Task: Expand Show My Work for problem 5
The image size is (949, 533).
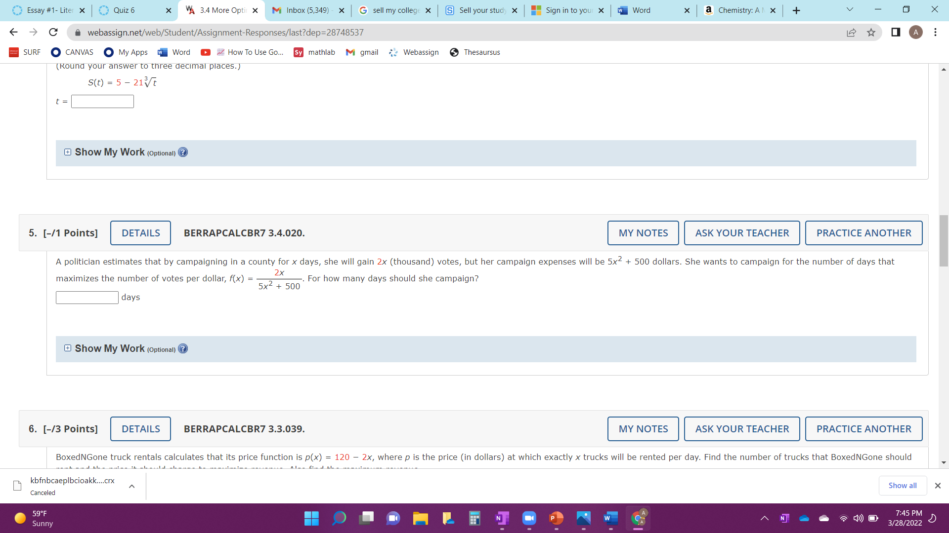Action: coord(68,348)
